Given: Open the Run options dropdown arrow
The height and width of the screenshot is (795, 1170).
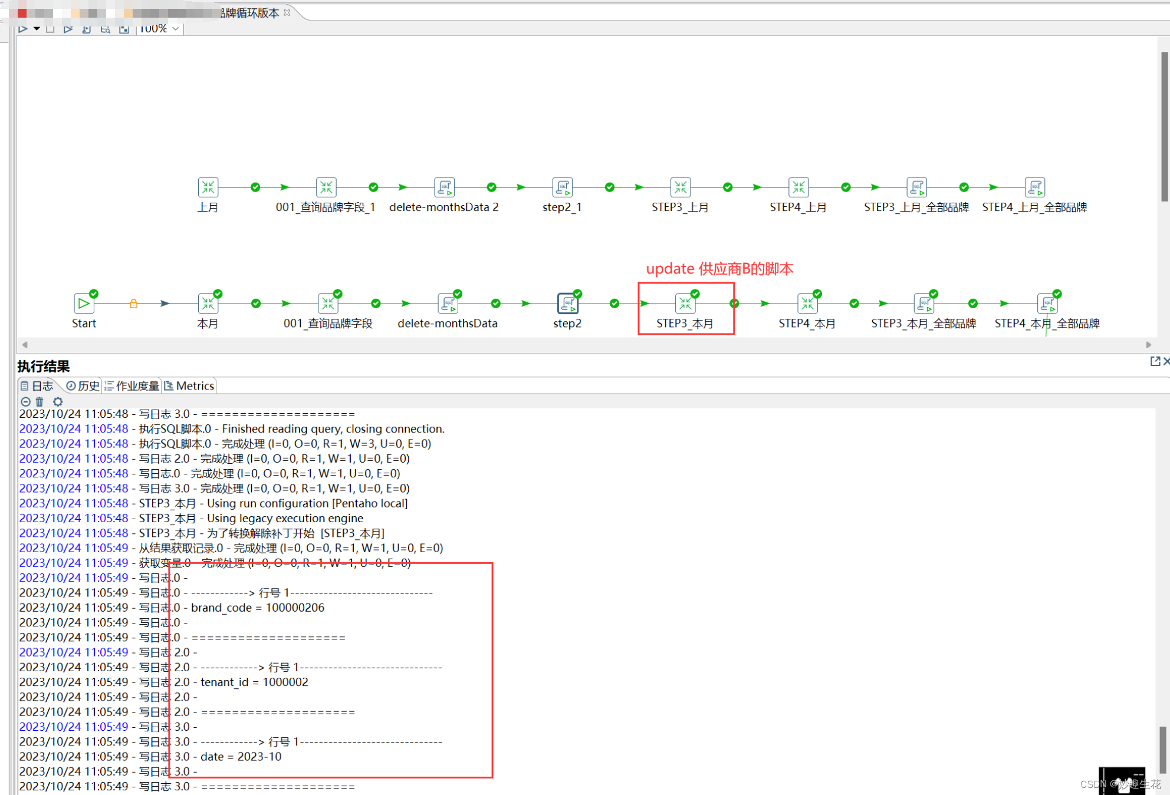Looking at the screenshot, I should click(37, 28).
